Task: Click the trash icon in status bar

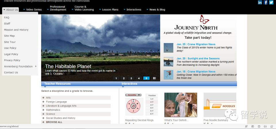Action: click(259, 126)
